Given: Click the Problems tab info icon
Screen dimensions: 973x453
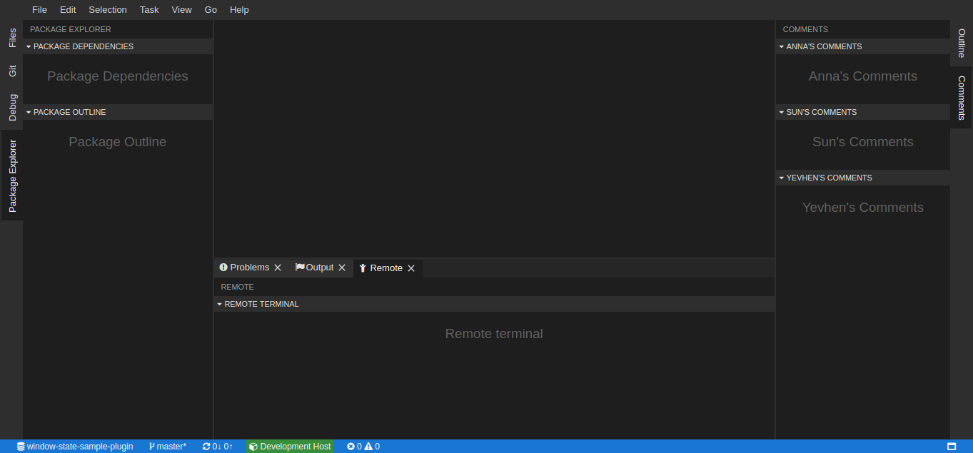Looking at the screenshot, I should click(x=223, y=267).
